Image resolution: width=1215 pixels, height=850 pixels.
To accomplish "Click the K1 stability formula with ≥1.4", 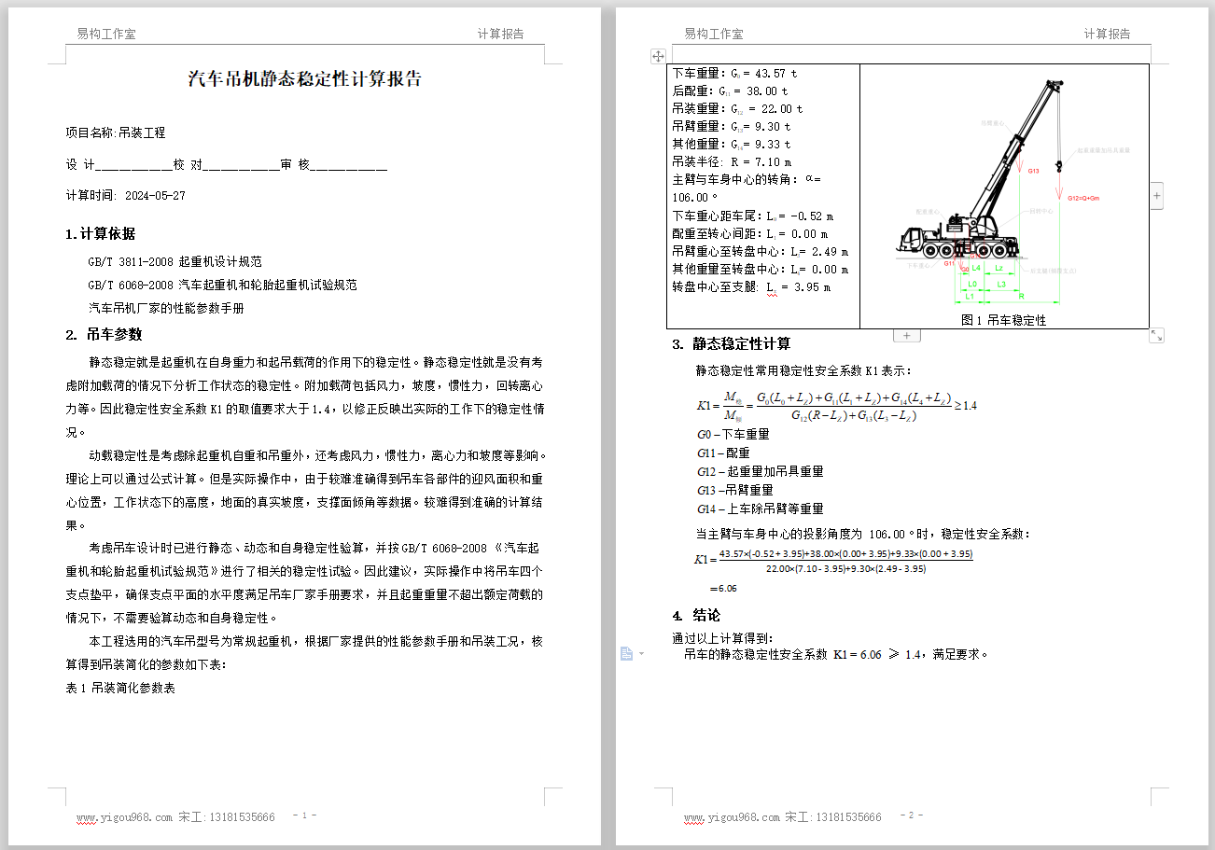I will pyautogui.click(x=836, y=405).
